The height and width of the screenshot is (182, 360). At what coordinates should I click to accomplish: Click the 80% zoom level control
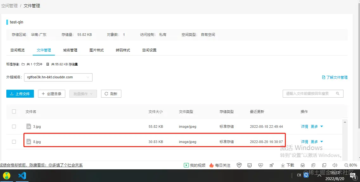point(350,165)
